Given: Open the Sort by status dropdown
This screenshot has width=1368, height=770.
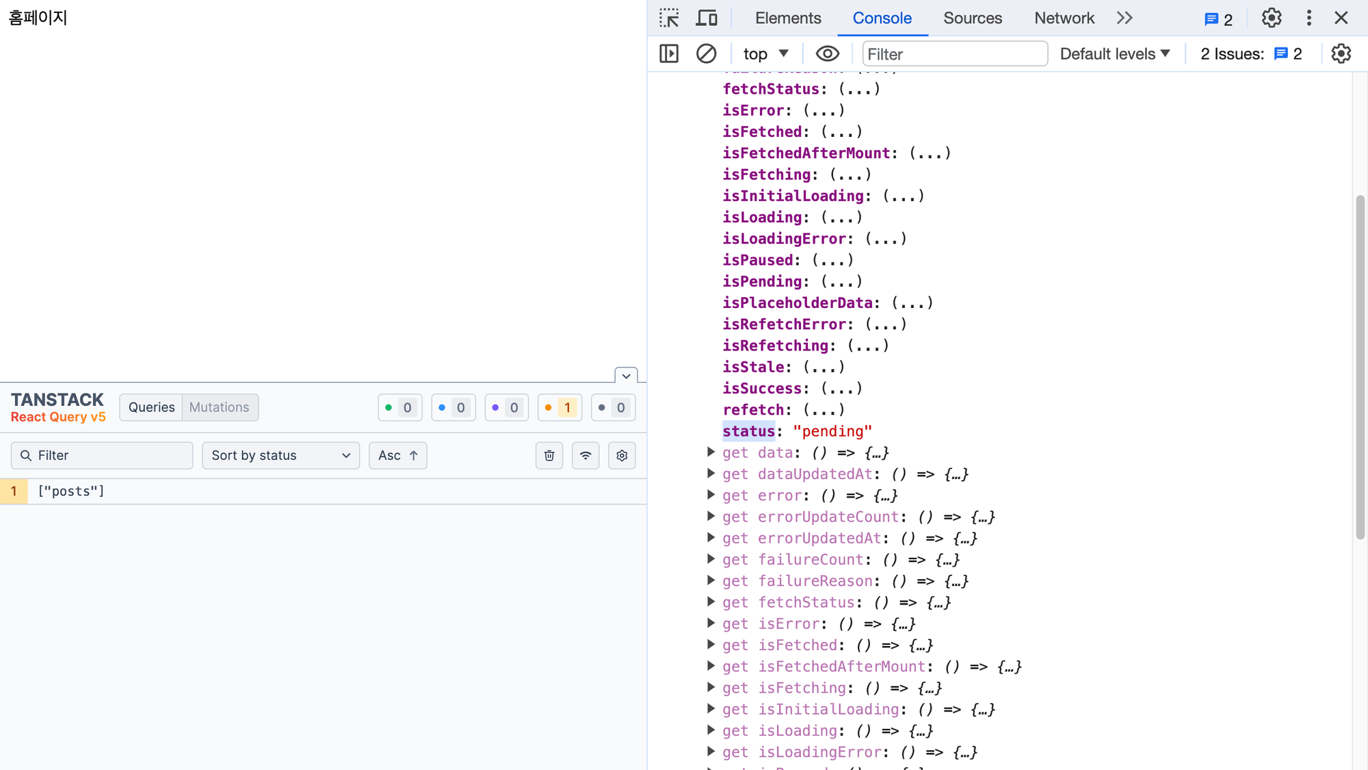Looking at the screenshot, I should point(280,455).
